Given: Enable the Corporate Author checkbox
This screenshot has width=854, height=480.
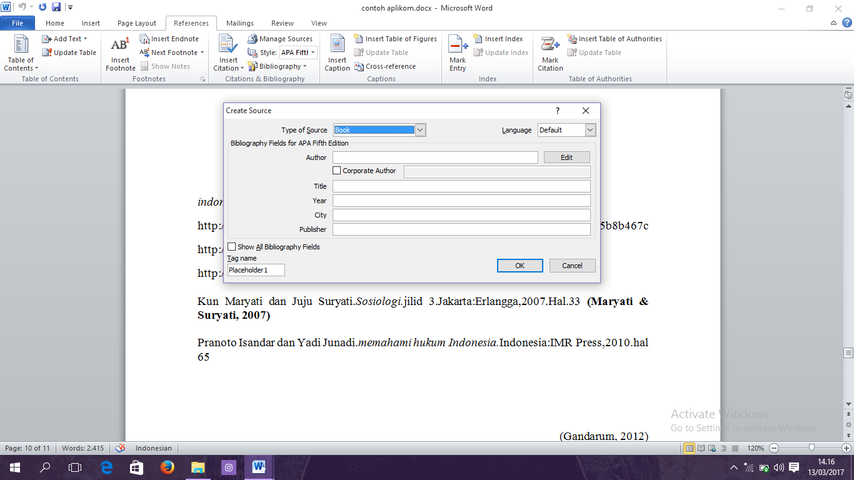Looking at the screenshot, I should tap(336, 170).
